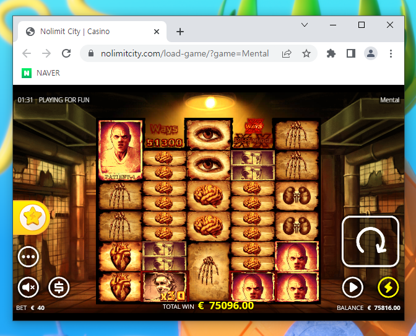Expand the tab search chevron
Screen dimensions: 416x336
(305, 25)
